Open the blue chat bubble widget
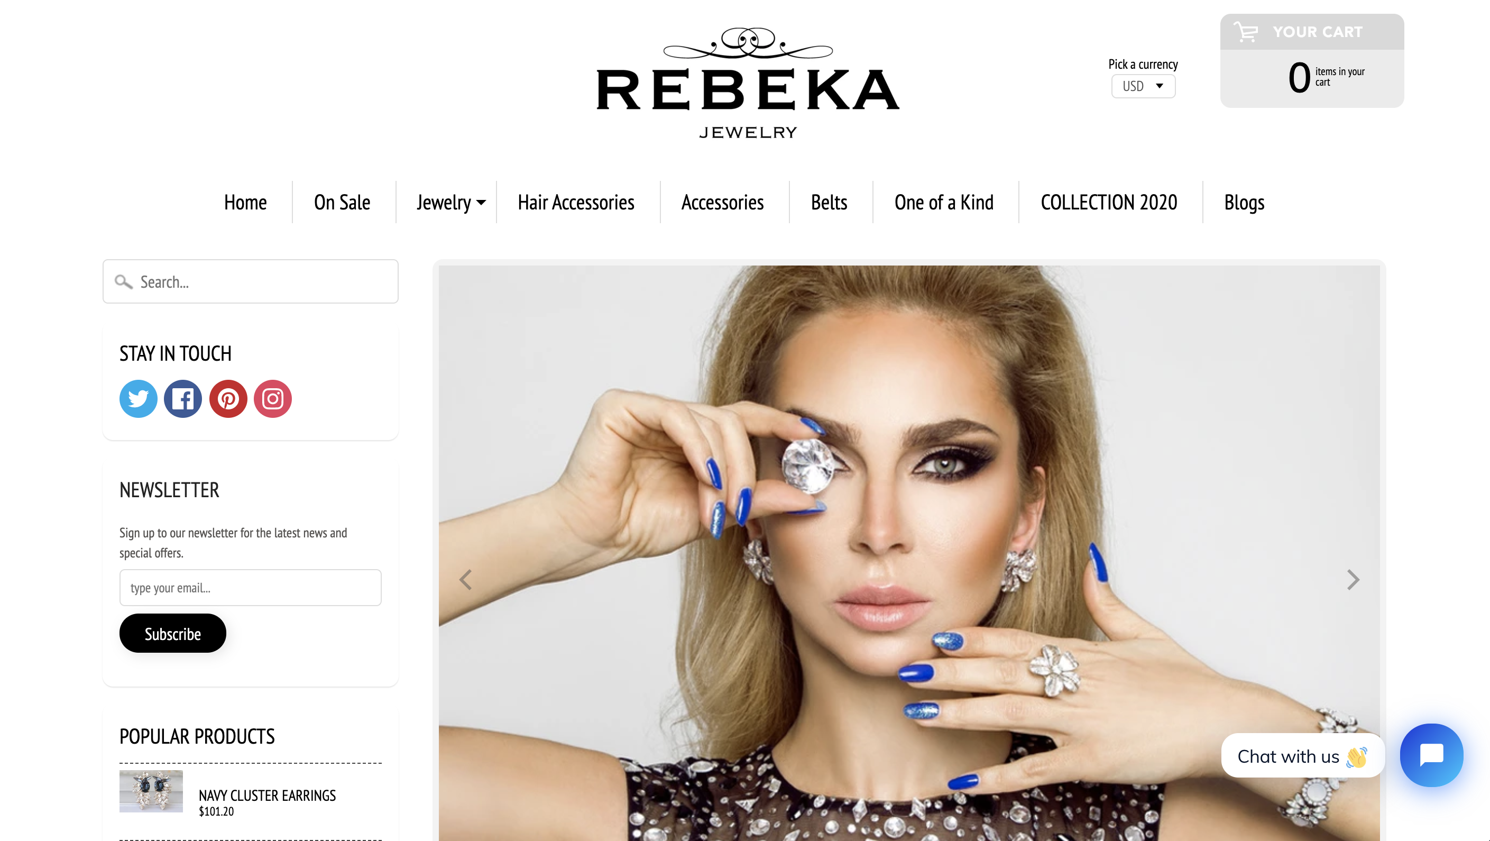The height and width of the screenshot is (841, 1490). coord(1432,755)
